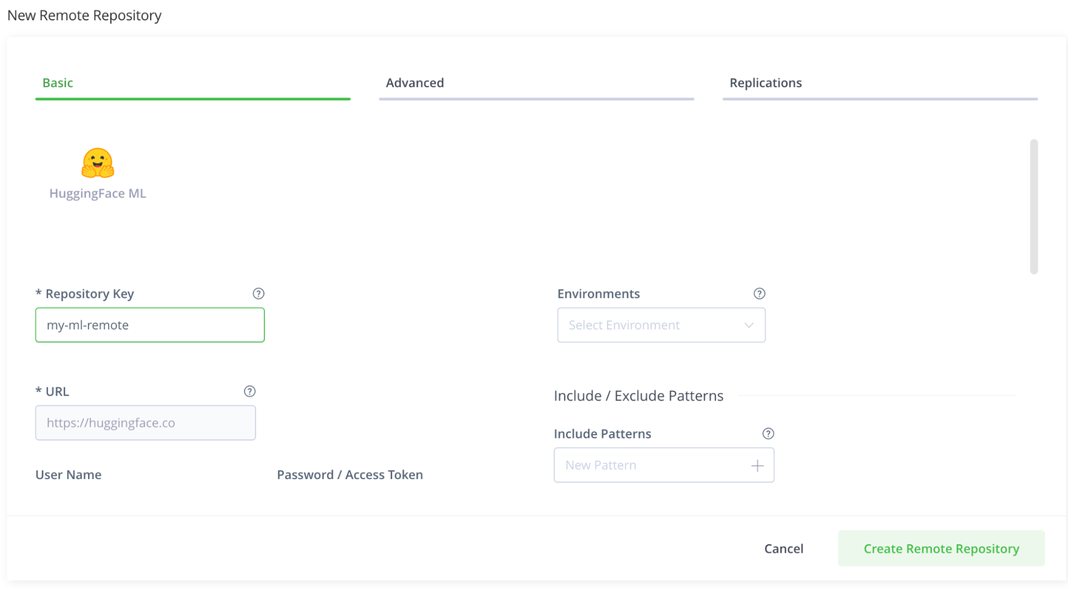Image resolution: width=1068 pixels, height=589 pixels.
Task: Expand the Include / Exclude Patterns section
Action: [x=638, y=396]
